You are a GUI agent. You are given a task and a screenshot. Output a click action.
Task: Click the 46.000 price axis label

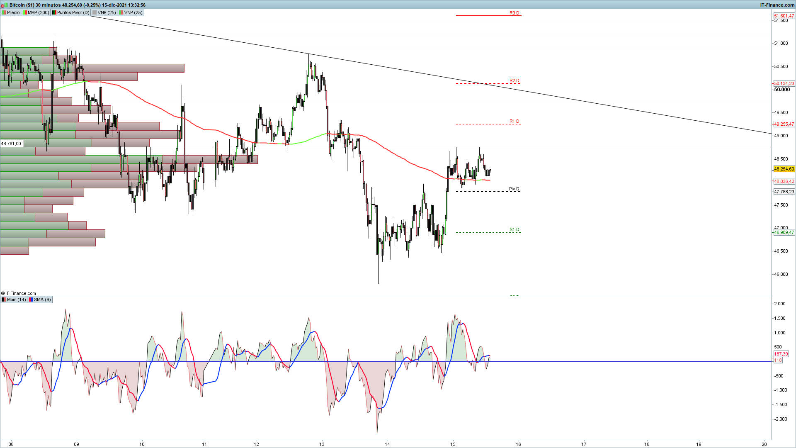point(781,274)
